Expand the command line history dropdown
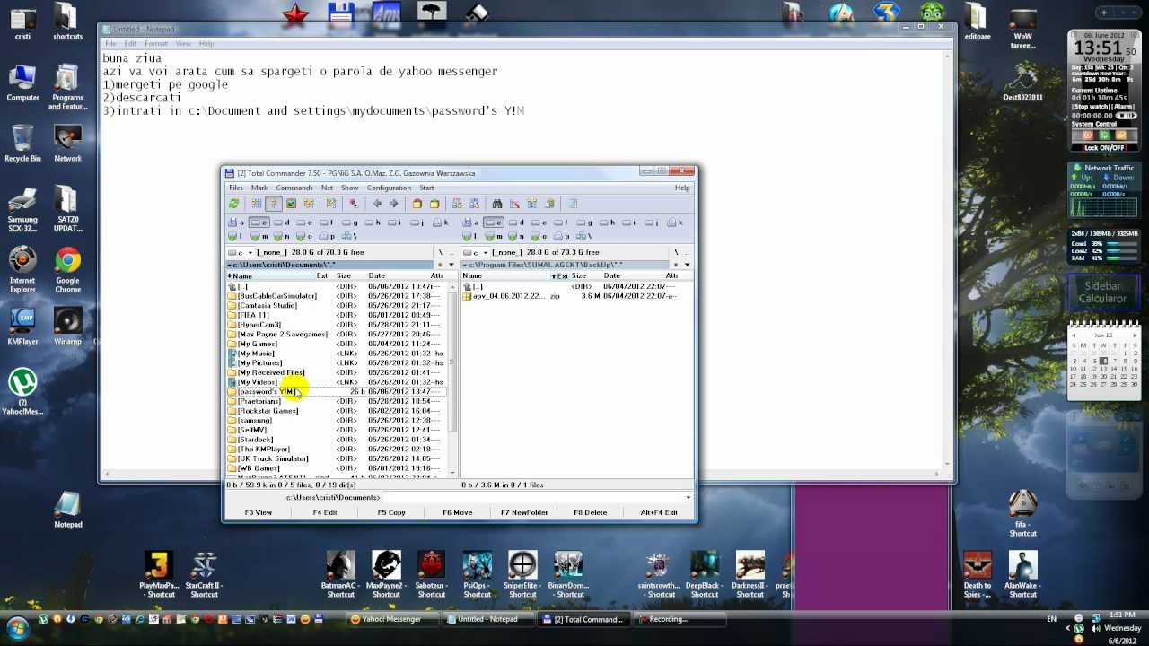The height and width of the screenshot is (646, 1149). 688,497
